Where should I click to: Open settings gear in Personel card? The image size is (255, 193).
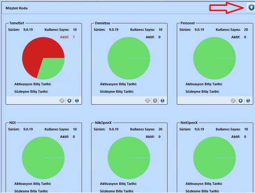click(x=233, y=101)
